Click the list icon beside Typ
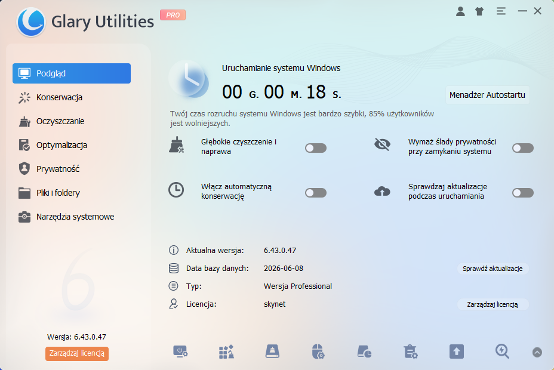This screenshot has height=370, width=554. 174,286
